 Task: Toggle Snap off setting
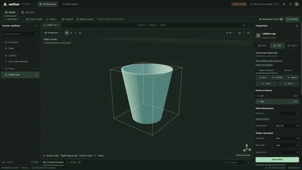[x=67, y=19]
